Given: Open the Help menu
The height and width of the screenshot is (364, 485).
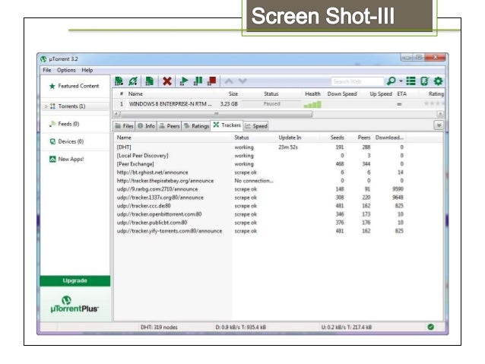Looking at the screenshot, I should pyautogui.click(x=87, y=70).
